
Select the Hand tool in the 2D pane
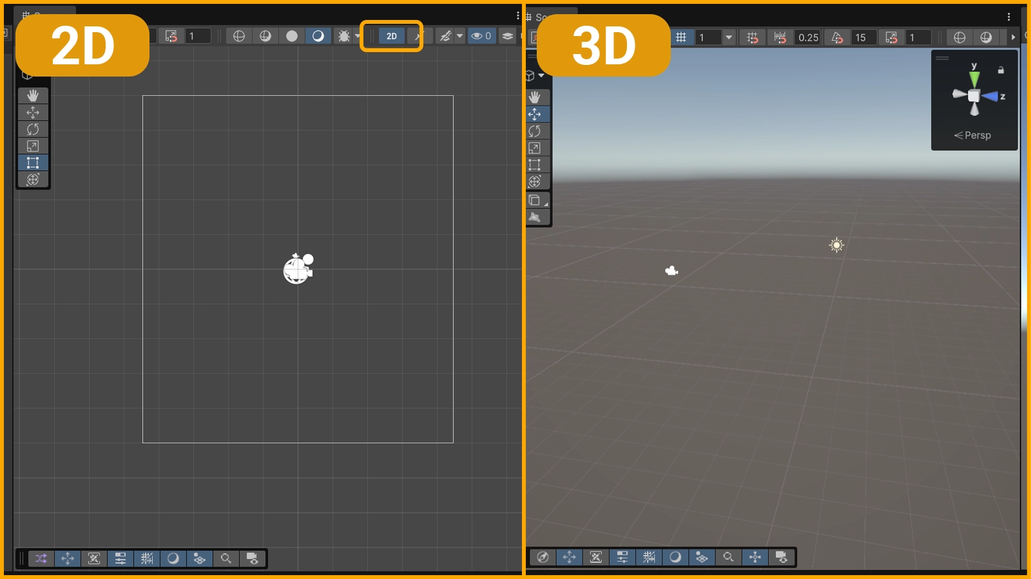(x=33, y=95)
